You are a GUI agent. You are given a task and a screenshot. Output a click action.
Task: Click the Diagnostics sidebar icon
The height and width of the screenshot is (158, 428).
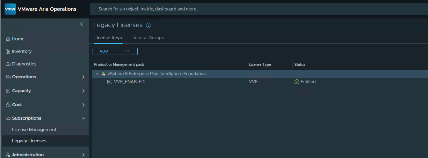click(x=8, y=64)
